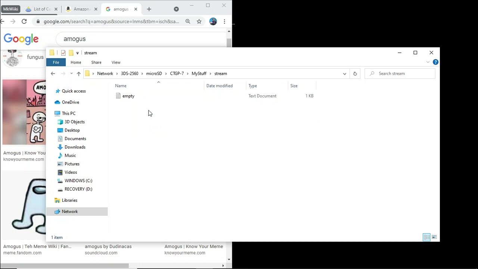
Task: Open the Home ribbon tab
Action: (x=76, y=62)
